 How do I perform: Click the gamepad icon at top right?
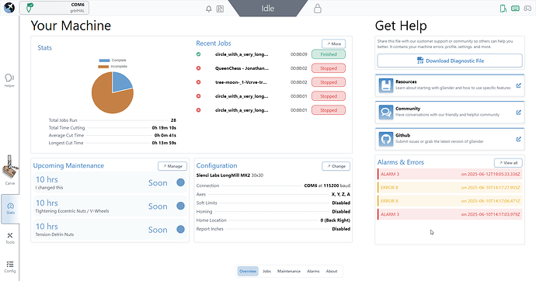click(x=527, y=9)
